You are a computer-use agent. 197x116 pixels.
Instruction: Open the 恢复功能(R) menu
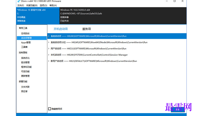(x=32, y=5)
